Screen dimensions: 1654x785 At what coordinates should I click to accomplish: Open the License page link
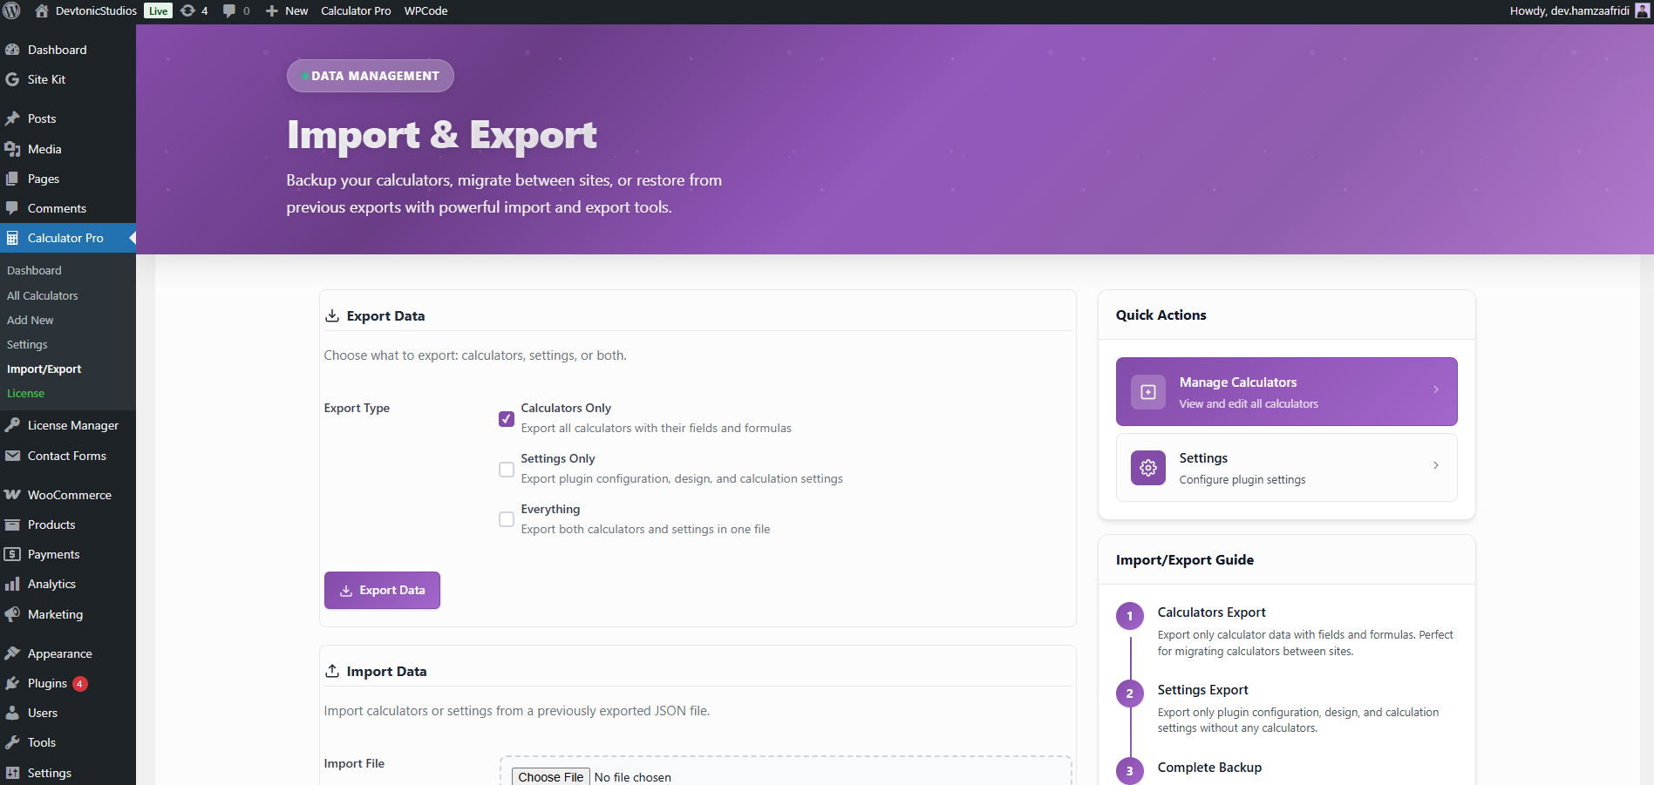pos(25,393)
